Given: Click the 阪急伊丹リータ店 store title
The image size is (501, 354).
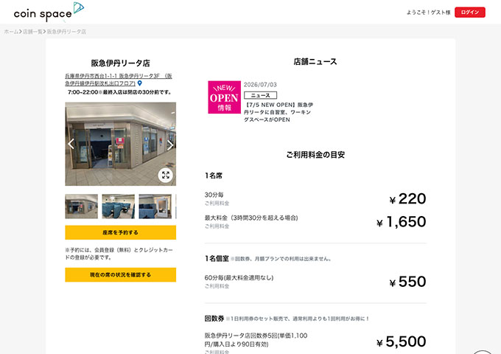Looking at the screenshot, I should tap(120, 63).
